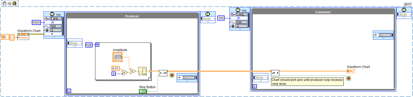Image resolution: width=413 pixels, height=97 pixels.
Task: Click the VI snippet icon beside the arrow
Action: [x=14, y=3]
